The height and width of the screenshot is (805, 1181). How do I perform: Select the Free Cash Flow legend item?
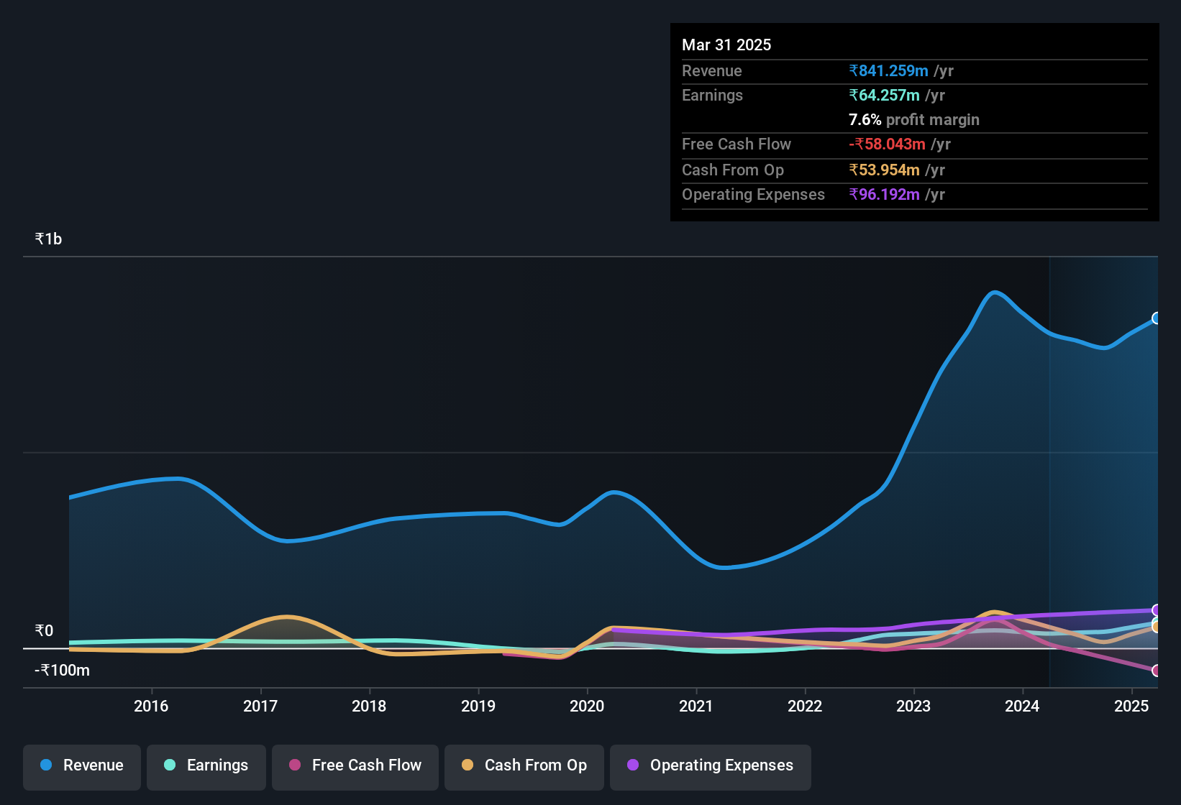(355, 765)
